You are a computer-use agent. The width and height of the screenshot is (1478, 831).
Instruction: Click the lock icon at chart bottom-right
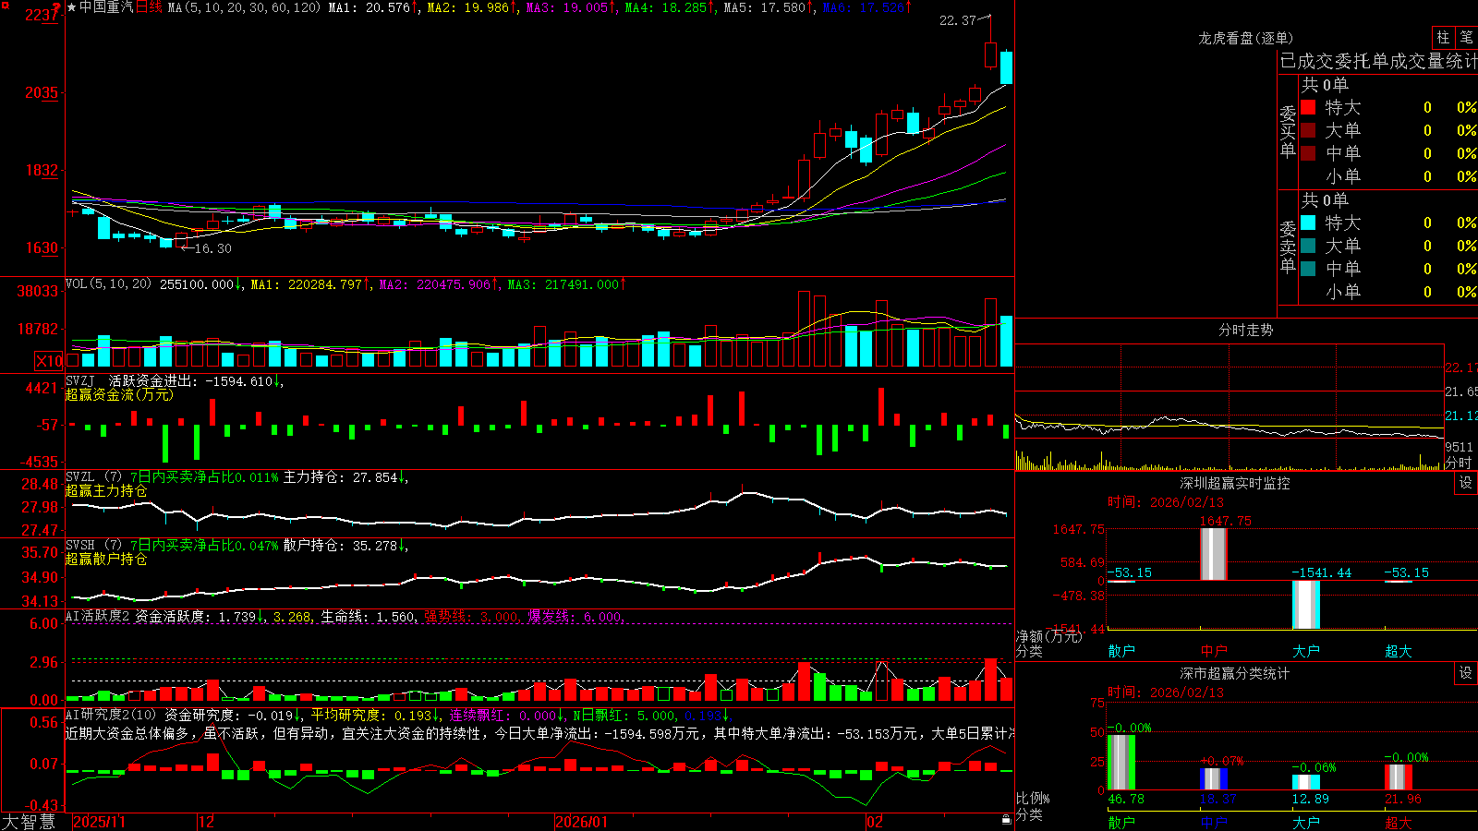(1006, 820)
